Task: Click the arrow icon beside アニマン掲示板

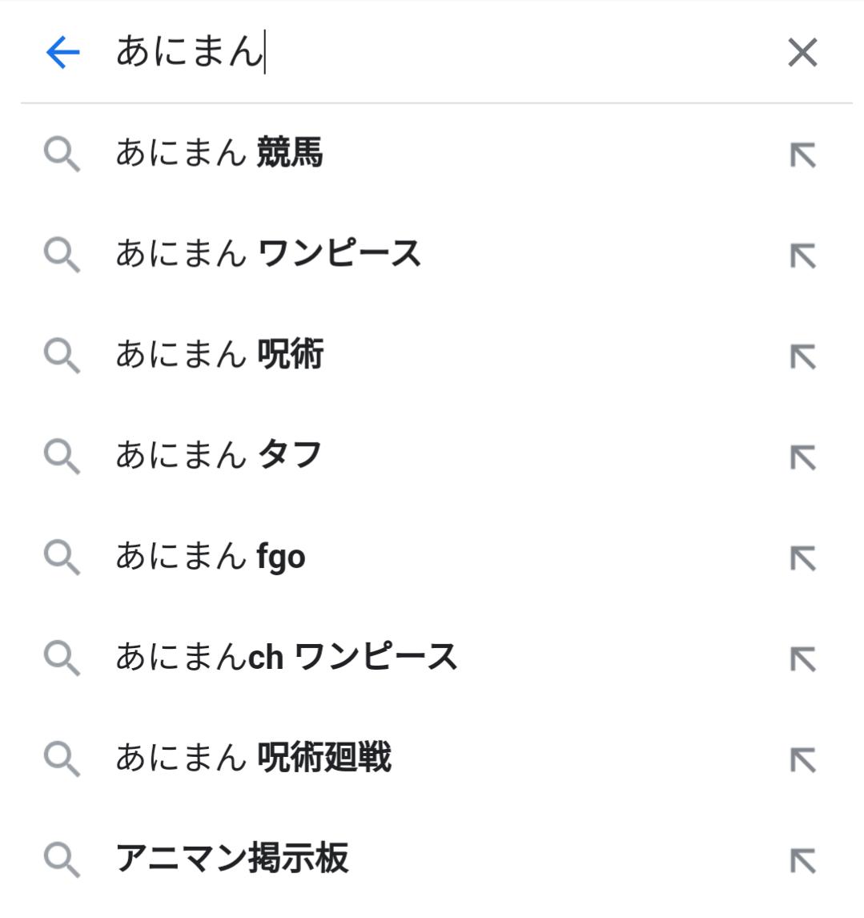Action: [x=802, y=860]
